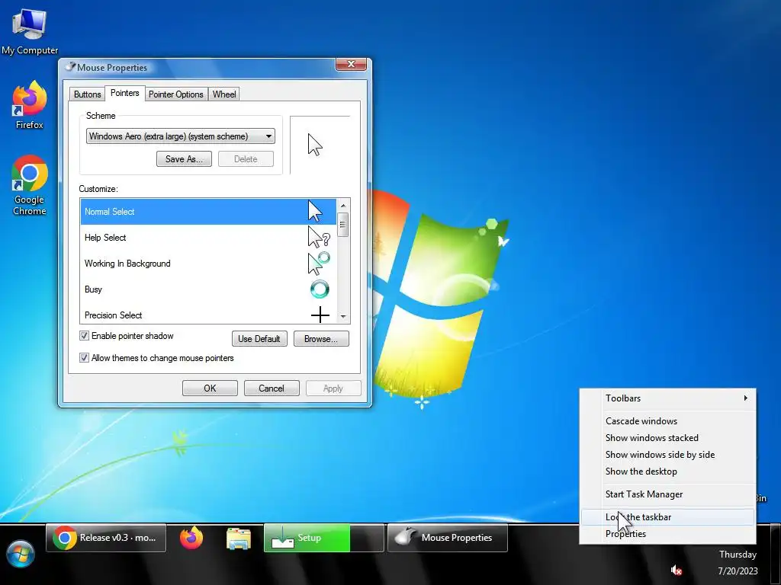Screen dimensions: 781x585
Task: Switch to the Setup taskbar item
Action: 323,538
